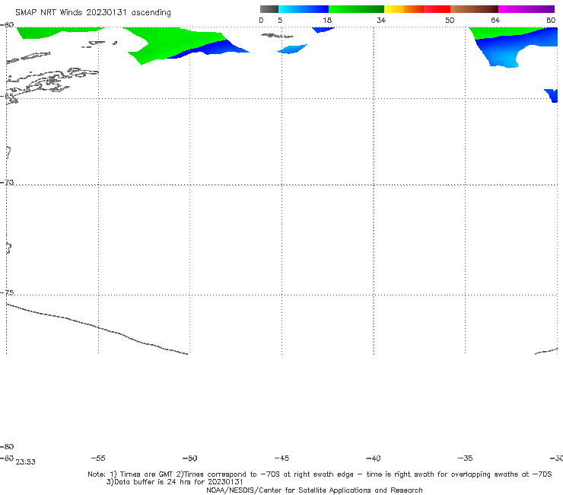The image size is (563, 495).
Task: Click the color bar label '50'
Action: coord(450,20)
